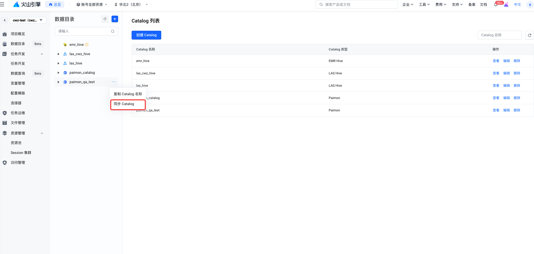This screenshot has height=254, width=534.
Task: Click the task operations shield icon
Action: coord(5,113)
